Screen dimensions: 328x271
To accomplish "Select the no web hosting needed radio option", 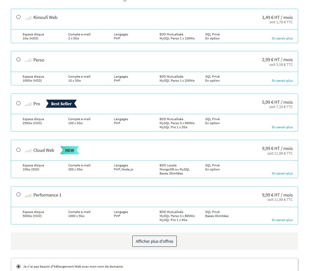I will 18,266.
